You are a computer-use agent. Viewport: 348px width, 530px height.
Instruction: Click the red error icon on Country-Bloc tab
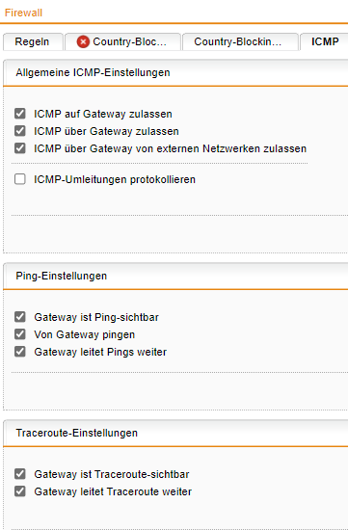point(83,41)
